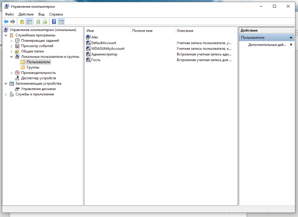Expand the Планировщик заданий node

12,41
